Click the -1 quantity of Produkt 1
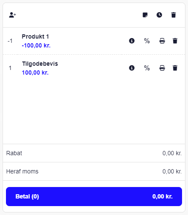 tap(10, 41)
